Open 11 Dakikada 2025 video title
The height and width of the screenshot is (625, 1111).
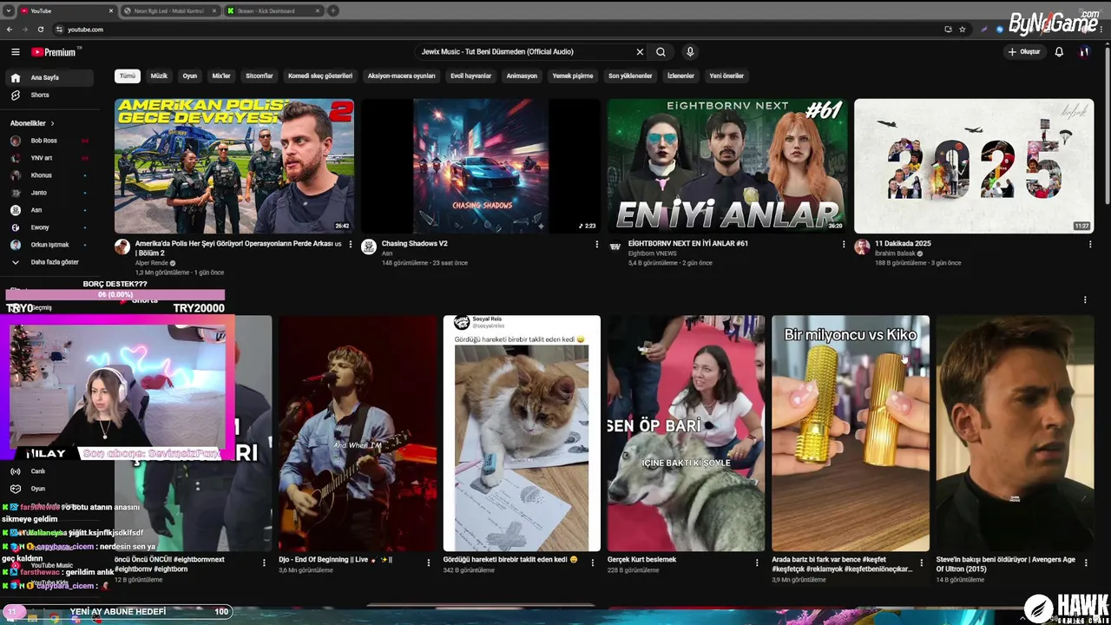click(903, 244)
